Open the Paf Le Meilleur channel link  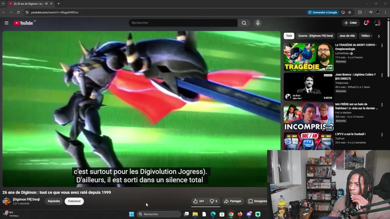pos(343,113)
